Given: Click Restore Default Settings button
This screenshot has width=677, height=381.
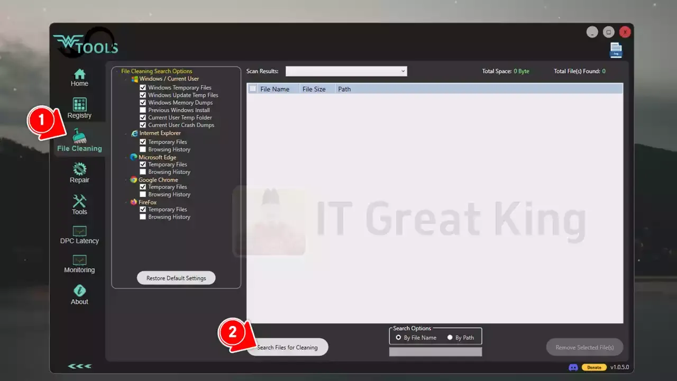Looking at the screenshot, I should [x=176, y=278].
